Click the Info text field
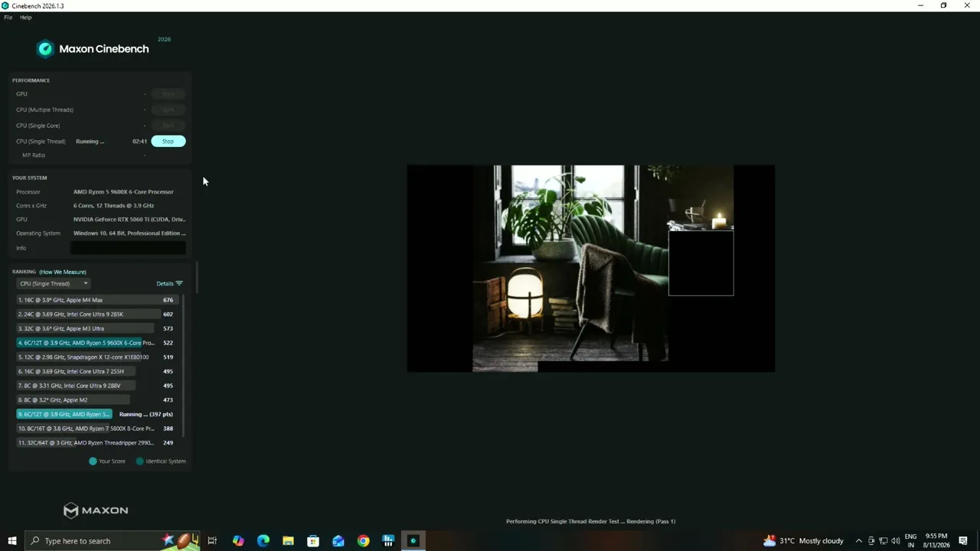 click(x=128, y=248)
